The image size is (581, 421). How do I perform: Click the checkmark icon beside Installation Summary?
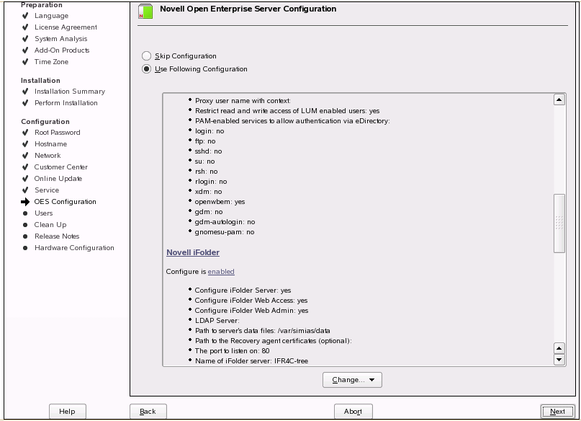pos(25,92)
